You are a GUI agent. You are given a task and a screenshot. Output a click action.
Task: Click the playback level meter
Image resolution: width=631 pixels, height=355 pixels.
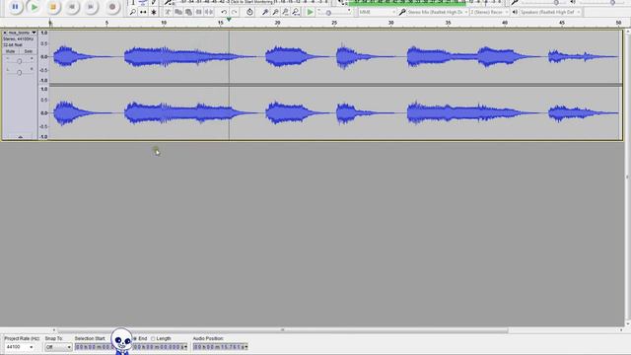tap(425, 2)
